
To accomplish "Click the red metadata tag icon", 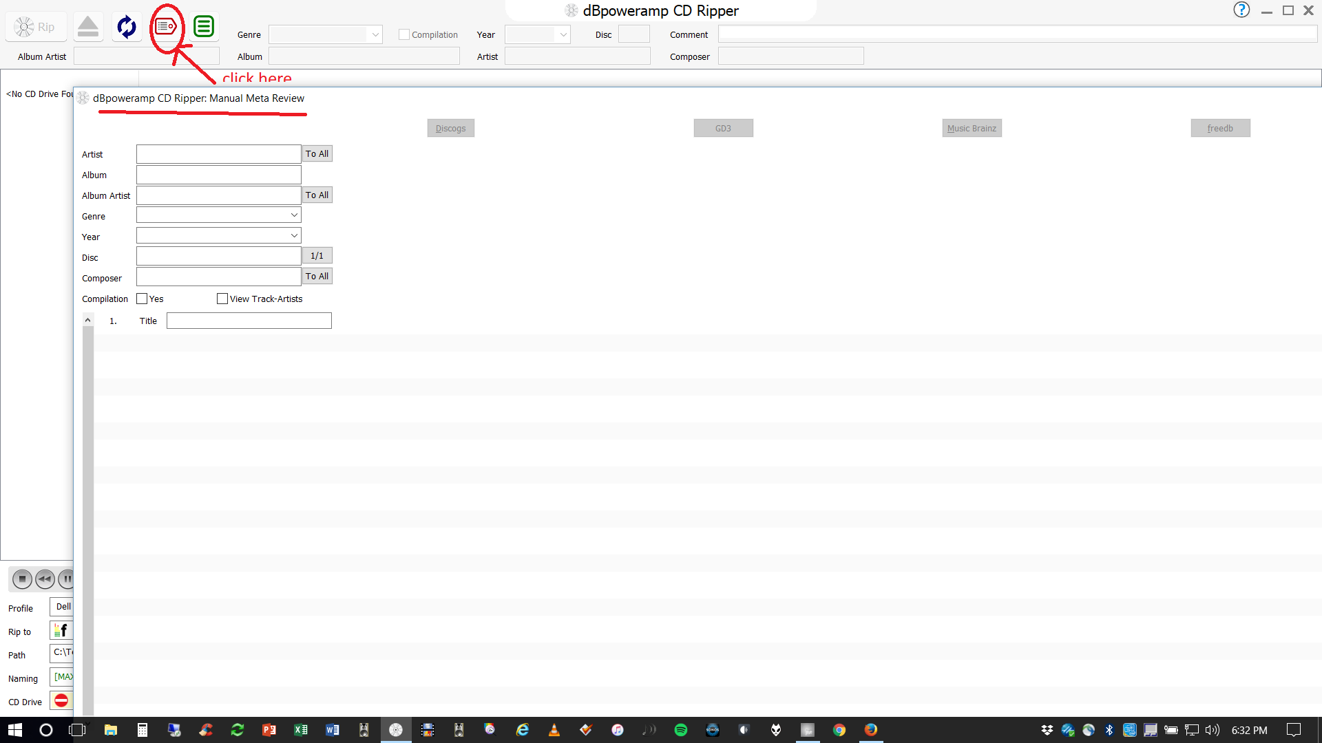I will click(165, 27).
